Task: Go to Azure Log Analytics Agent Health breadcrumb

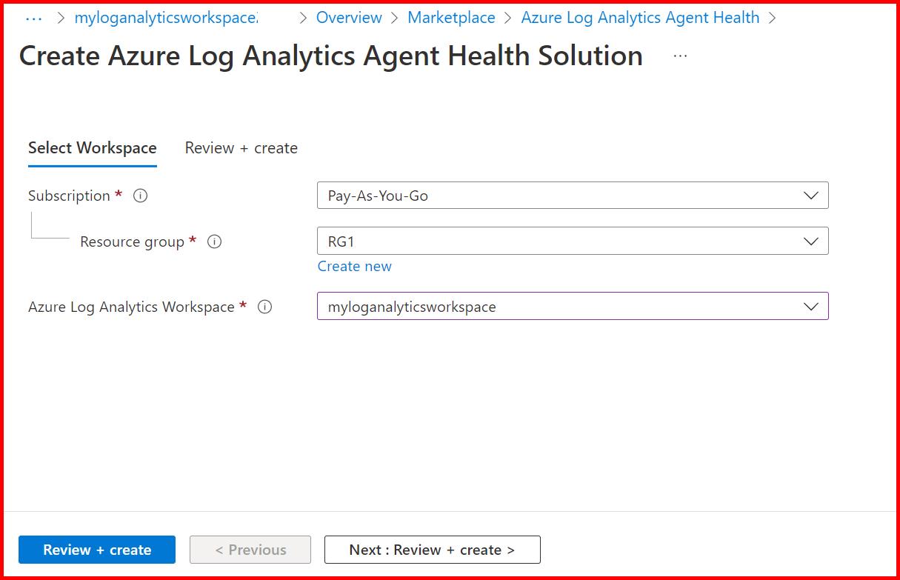Action: [x=640, y=18]
